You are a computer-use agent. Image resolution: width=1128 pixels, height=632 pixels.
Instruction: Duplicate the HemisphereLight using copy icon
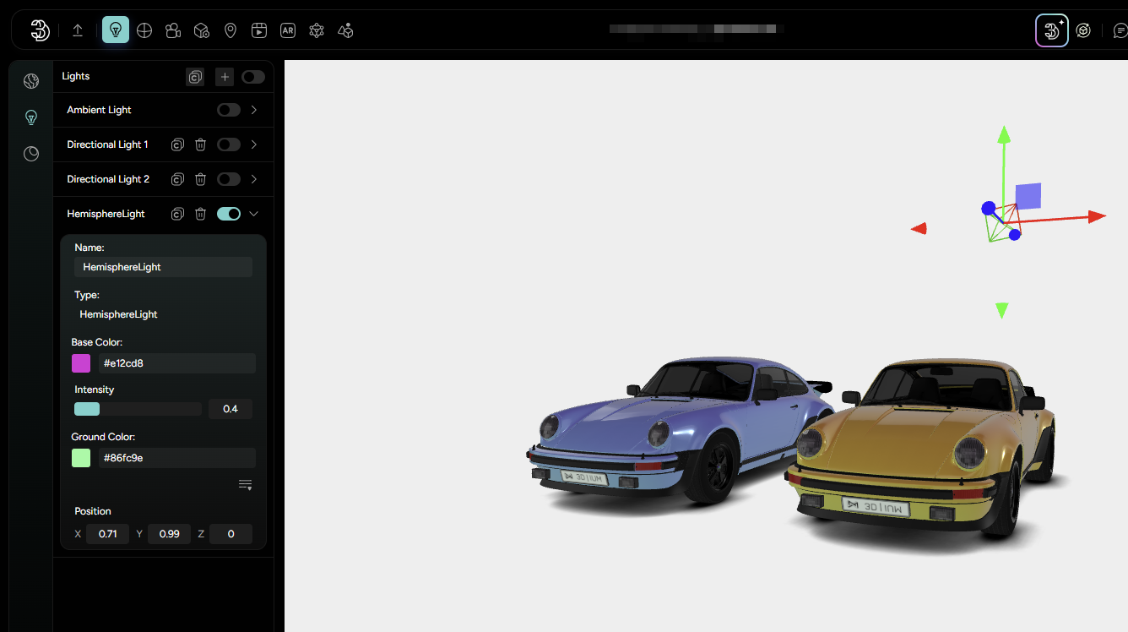coord(177,214)
